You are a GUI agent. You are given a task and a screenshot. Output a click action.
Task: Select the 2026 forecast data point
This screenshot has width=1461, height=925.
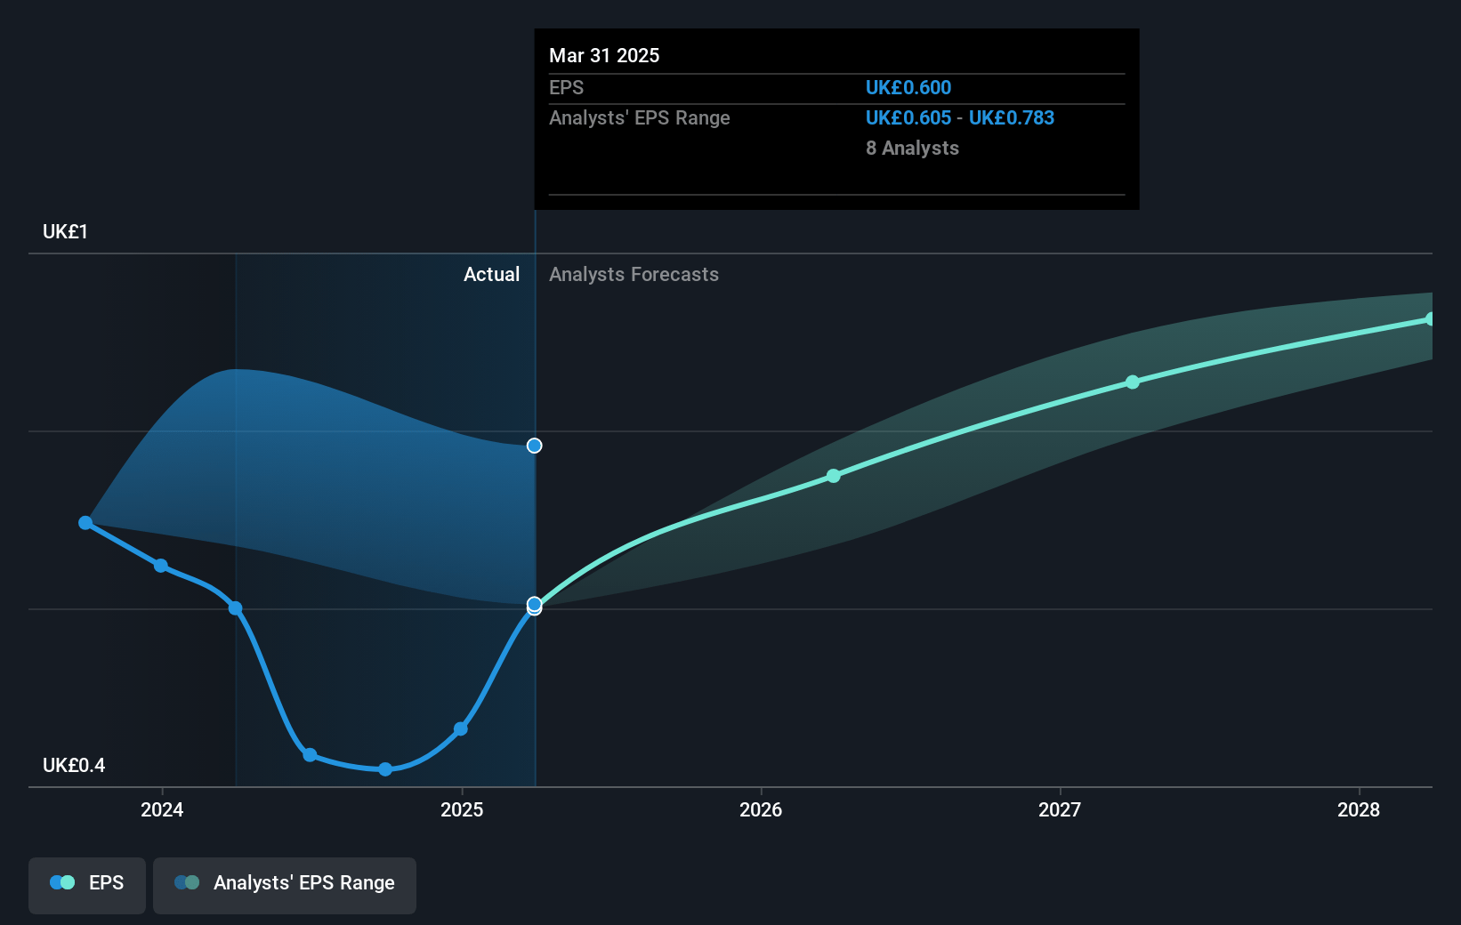[x=834, y=476]
